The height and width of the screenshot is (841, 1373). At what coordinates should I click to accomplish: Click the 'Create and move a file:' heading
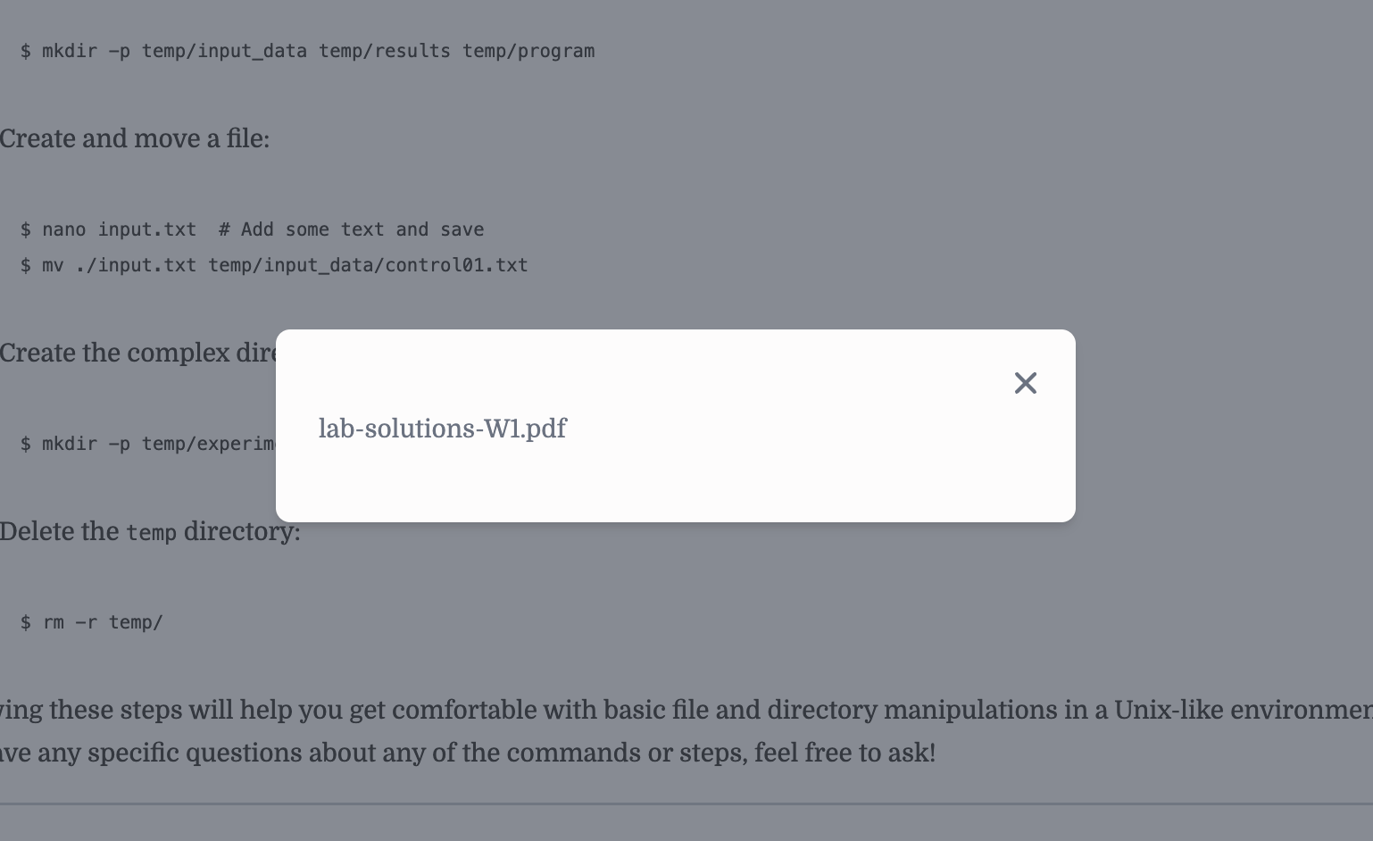point(134,139)
